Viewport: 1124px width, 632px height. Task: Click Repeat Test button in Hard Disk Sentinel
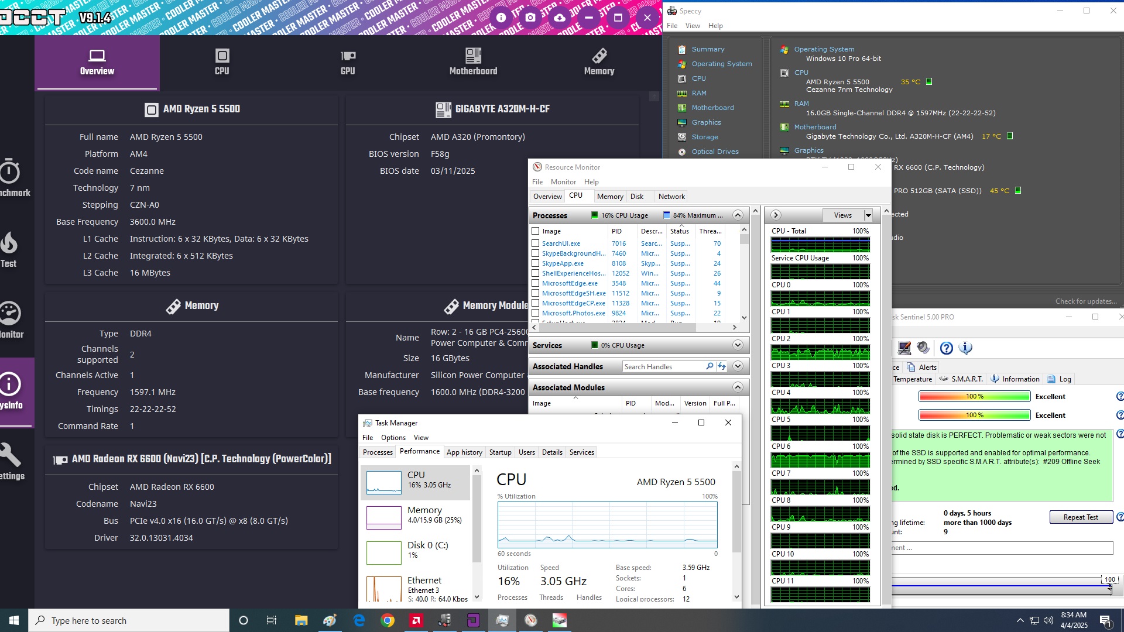1081,517
